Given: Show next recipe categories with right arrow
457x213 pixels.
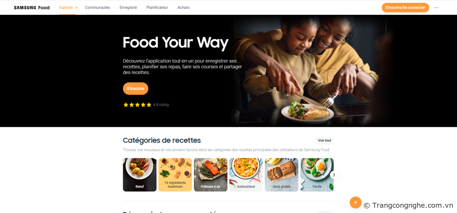Looking at the screenshot, I should pyautogui.click(x=334, y=175).
